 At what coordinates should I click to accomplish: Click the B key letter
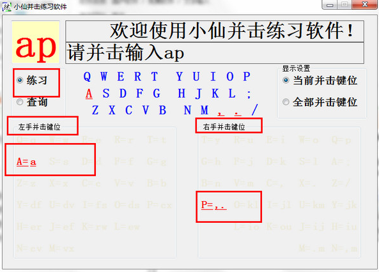(x=162, y=110)
